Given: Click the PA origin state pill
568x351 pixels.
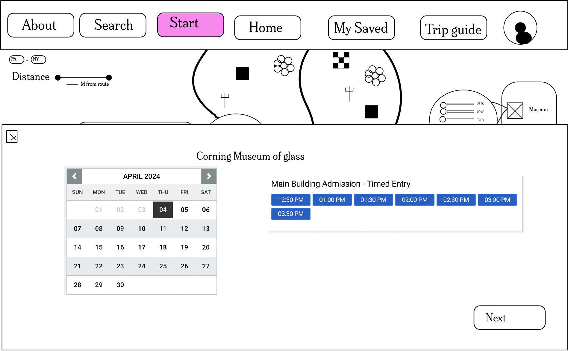Looking at the screenshot, I should click(x=16, y=59).
